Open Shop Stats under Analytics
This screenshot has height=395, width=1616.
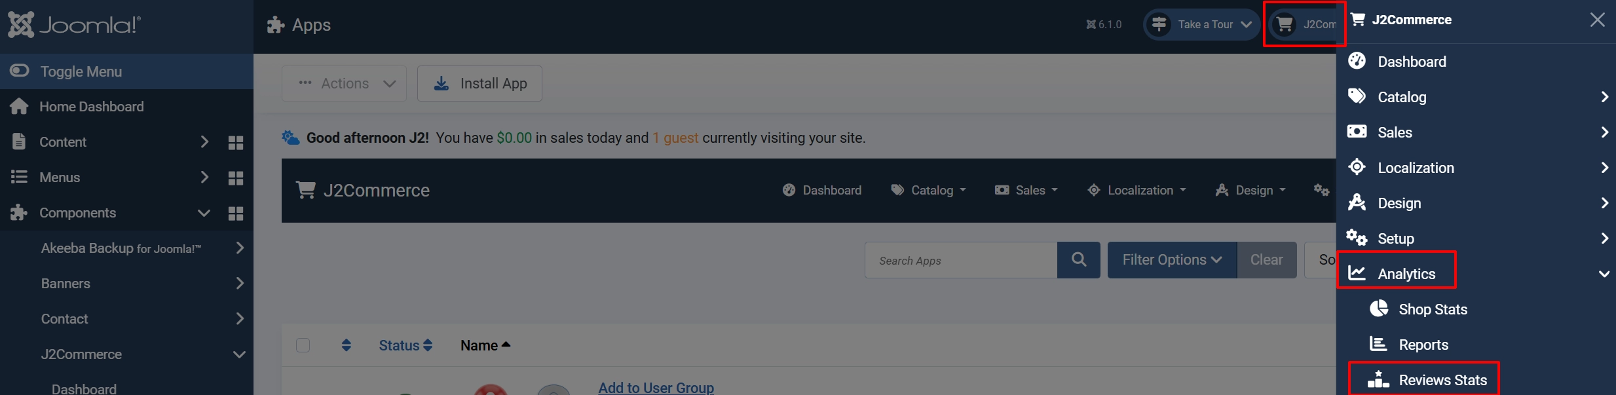point(1433,309)
